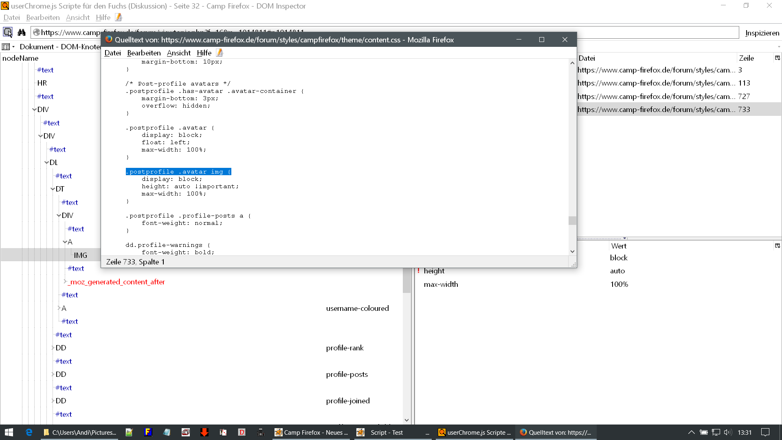This screenshot has height=440, width=782.
Task: Open the column picker beside Zeile header
Action: 777,58
